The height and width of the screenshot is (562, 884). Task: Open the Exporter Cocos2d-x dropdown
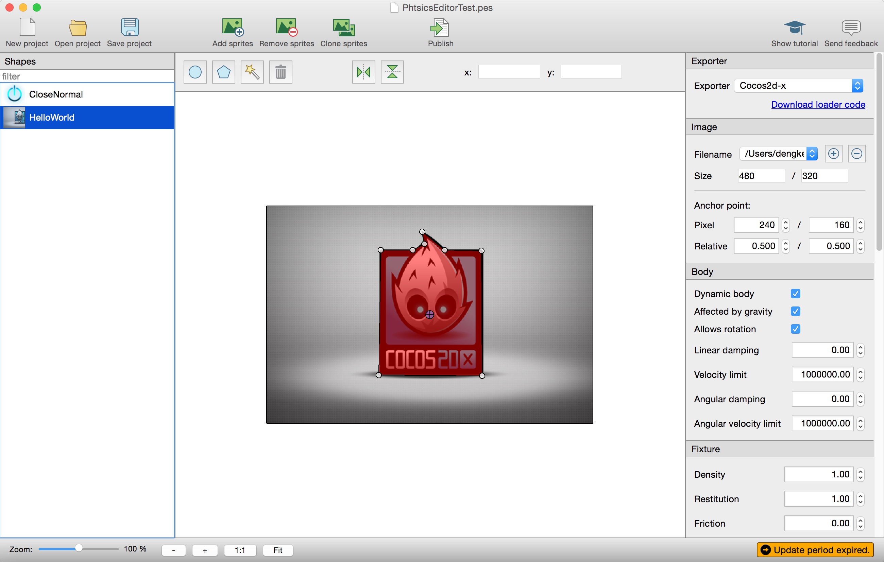point(798,86)
